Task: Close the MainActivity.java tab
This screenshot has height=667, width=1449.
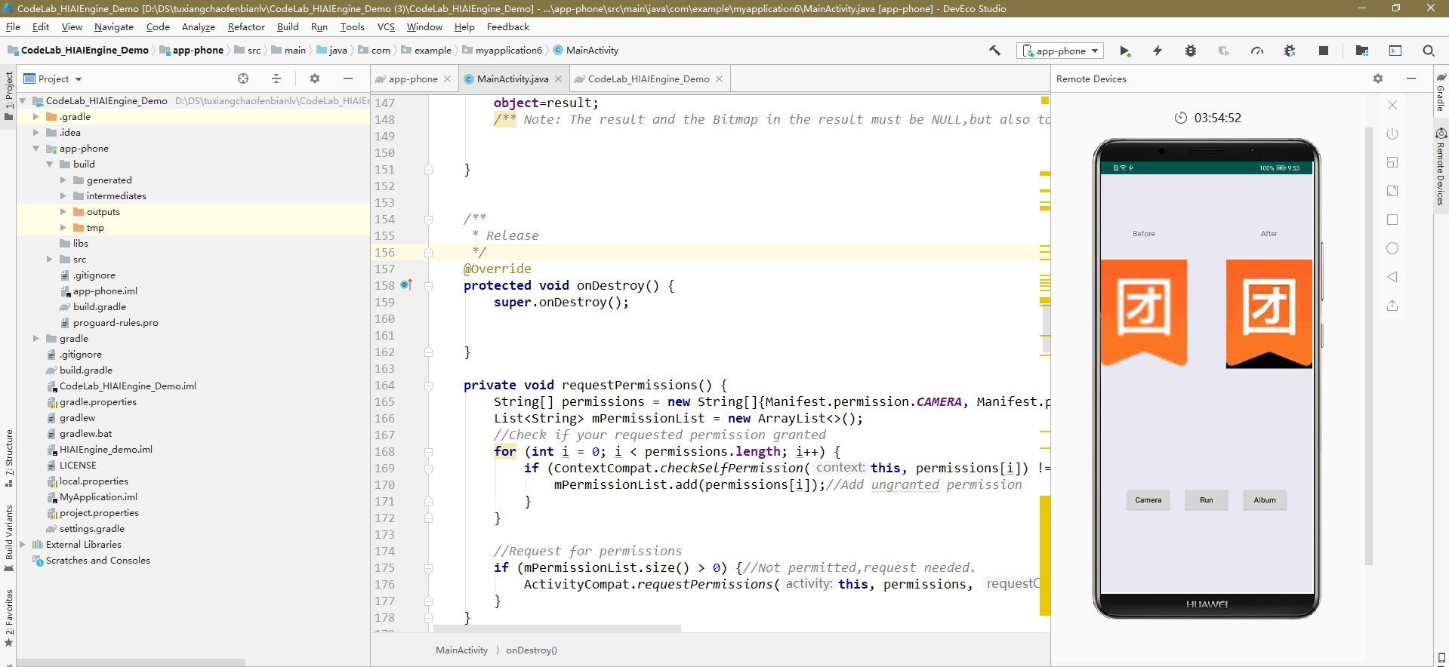Action: pos(558,78)
